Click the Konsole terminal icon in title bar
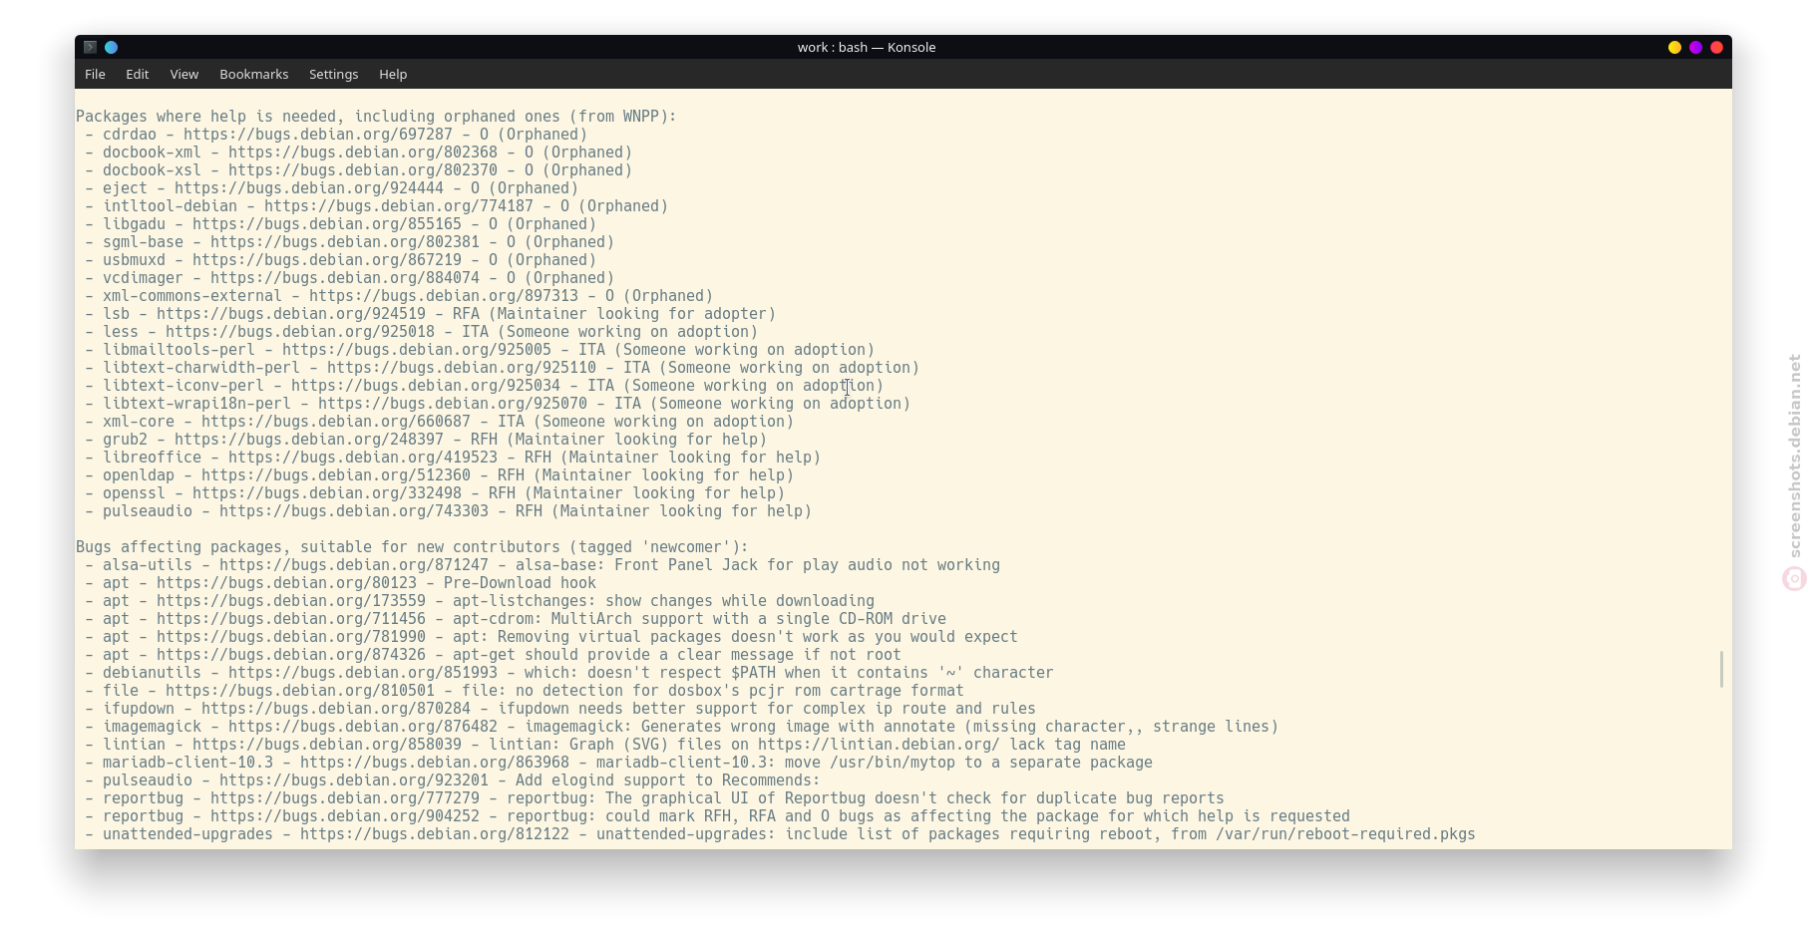The height and width of the screenshot is (934, 1807). (90, 47)
